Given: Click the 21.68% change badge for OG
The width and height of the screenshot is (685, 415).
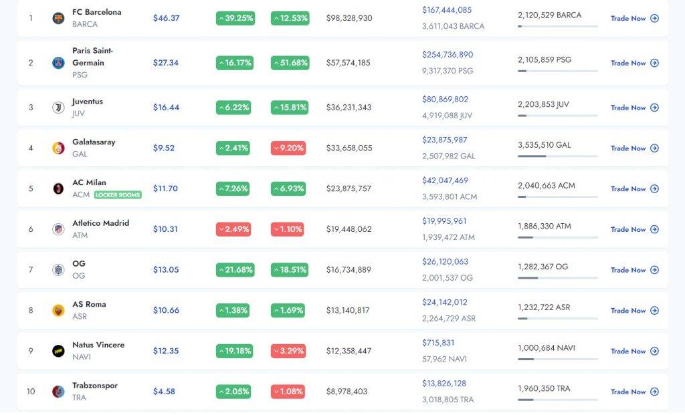Looking at the screenshot, I should (235, 270).
